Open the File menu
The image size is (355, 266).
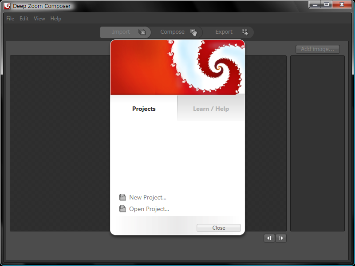coord(10,19)
